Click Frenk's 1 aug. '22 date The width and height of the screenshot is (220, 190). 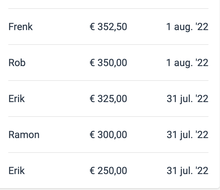coord(187,27)
